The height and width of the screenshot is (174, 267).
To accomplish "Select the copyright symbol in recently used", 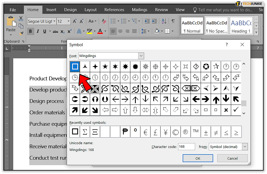I will point(175,132).
